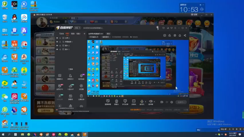Toggle the preview eye icon in bottom bar
Screen dimensions: 244x137
167,102
